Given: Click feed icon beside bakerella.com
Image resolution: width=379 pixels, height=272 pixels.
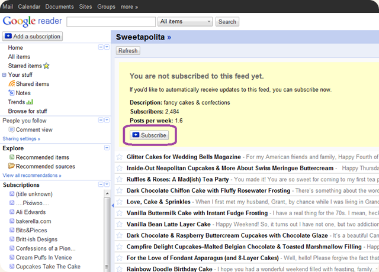Looking at the screenshot, I should 12,221.
